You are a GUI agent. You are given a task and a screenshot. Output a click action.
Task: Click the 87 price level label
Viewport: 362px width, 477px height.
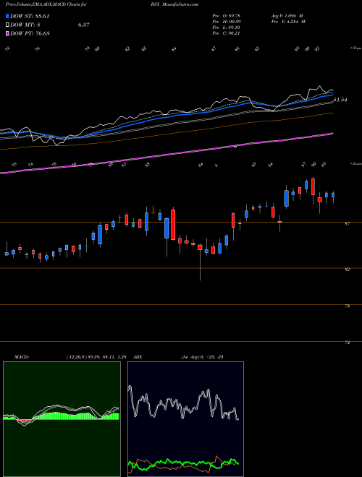pyautogui.click(x=347, y=224)
